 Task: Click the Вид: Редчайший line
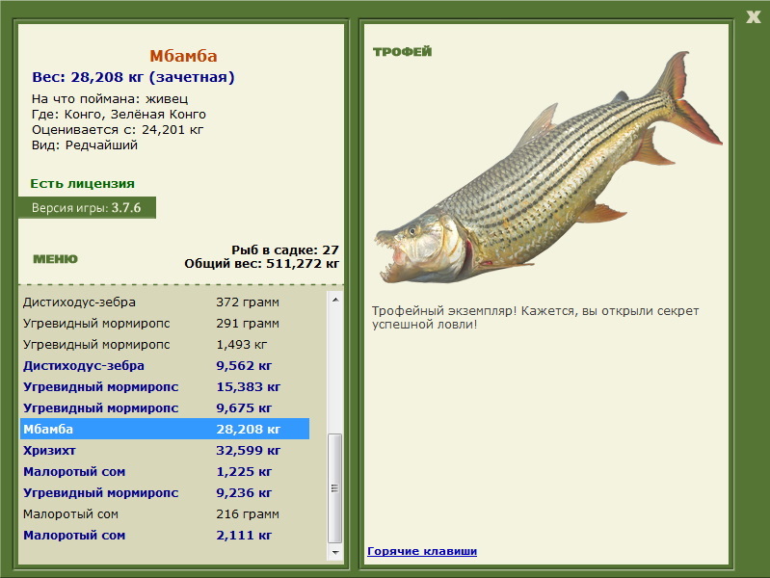tap(85, 145)
